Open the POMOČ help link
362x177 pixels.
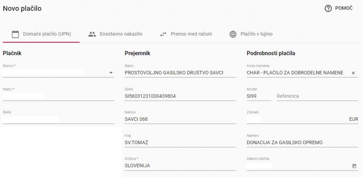click(344, 8)
